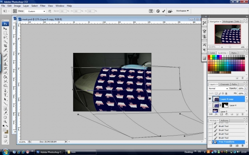Select the History Brush tool
This screenshot has height=155, width=249.
[5, 68]
